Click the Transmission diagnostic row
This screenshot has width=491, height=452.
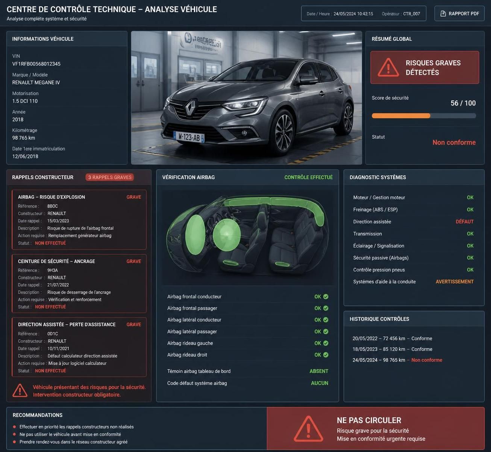click(x=414, y=234)
